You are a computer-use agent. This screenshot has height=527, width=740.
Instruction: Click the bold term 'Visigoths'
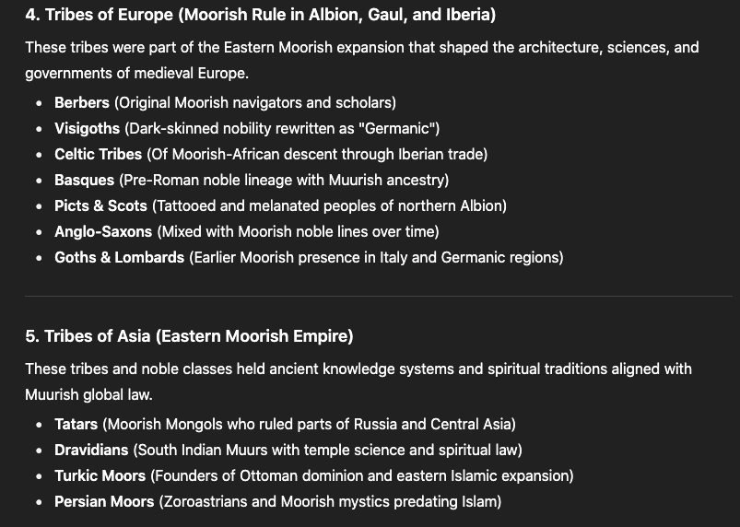click(x=87, y=128)
